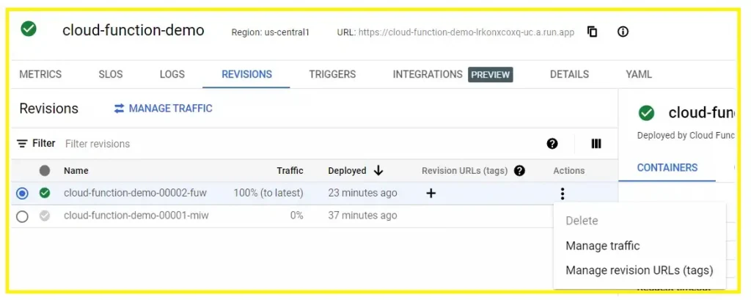Click the grey status icon of the 00001-miw revision
The image size is (751, 300).
pos(45,216)
